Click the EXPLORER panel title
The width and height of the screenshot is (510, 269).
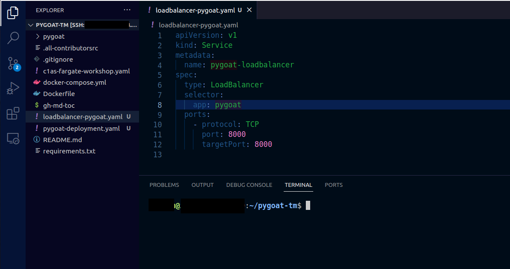(x=50, y=10)
